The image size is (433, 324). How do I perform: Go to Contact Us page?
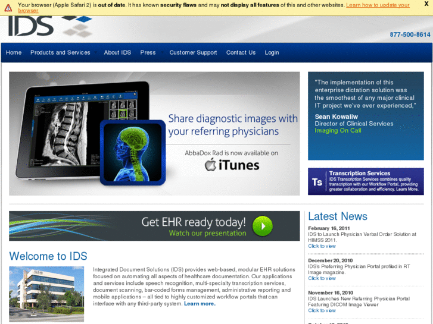[x=241, y=52]
